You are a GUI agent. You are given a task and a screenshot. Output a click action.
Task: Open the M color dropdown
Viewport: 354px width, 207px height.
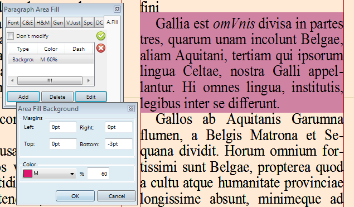(49, 174)
